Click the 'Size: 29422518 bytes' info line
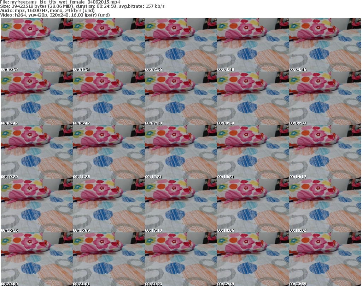This screenshot has height=286, width=362. pos(82,6)
